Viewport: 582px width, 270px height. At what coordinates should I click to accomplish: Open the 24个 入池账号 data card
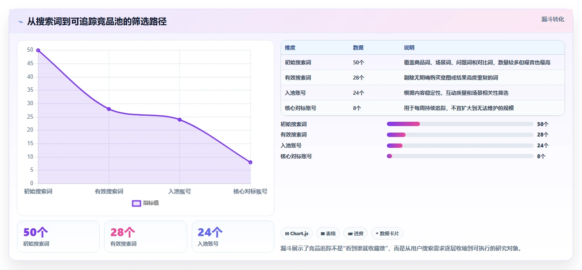point(233,237)
